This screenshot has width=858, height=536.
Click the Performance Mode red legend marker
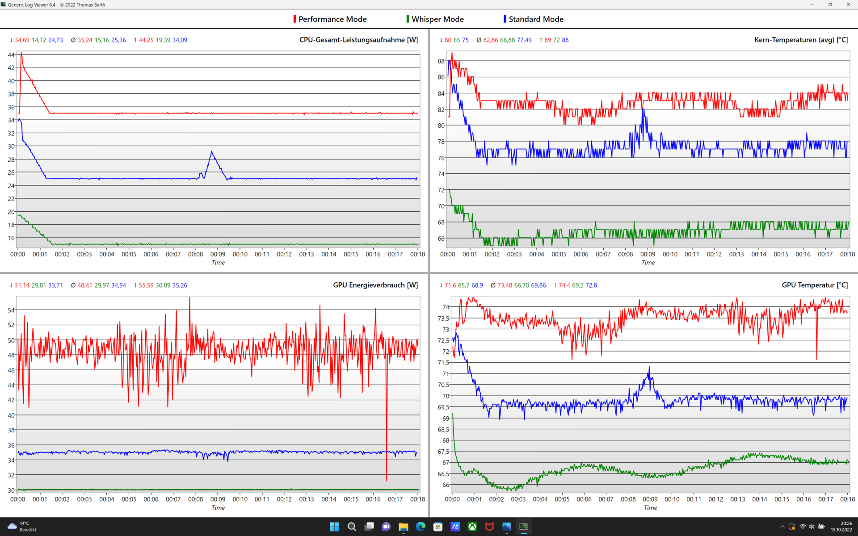(x=294, y=19)
